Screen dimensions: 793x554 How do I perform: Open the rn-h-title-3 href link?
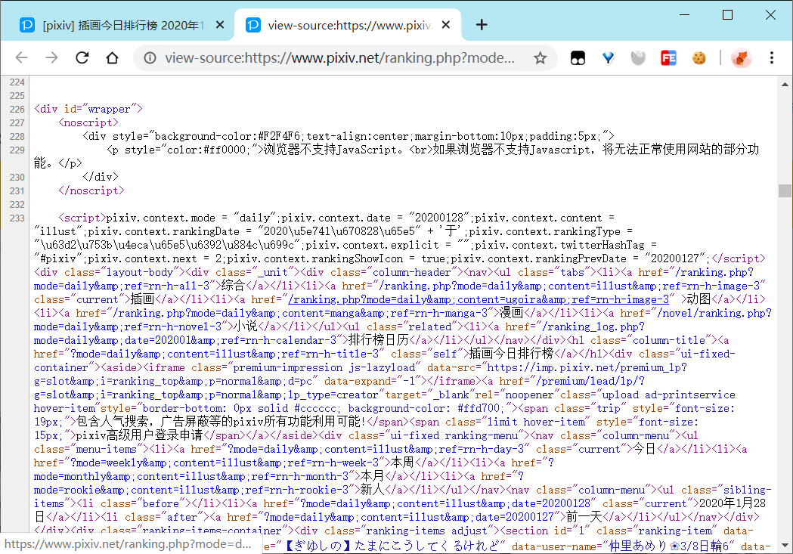(225, 354)
